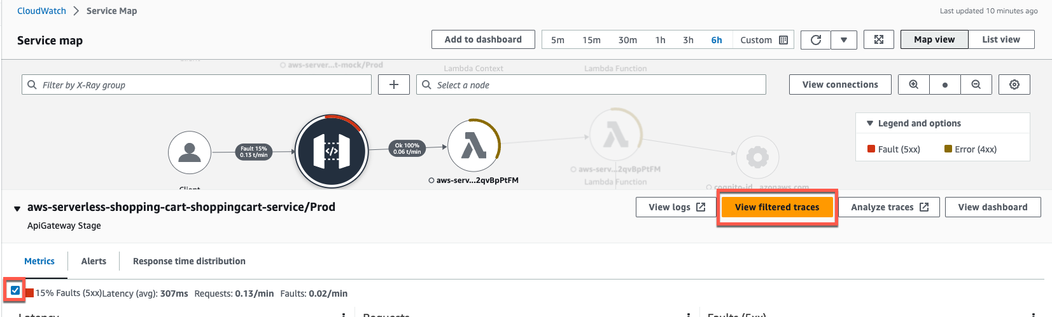Open the Alerts tab

(94, 261)
